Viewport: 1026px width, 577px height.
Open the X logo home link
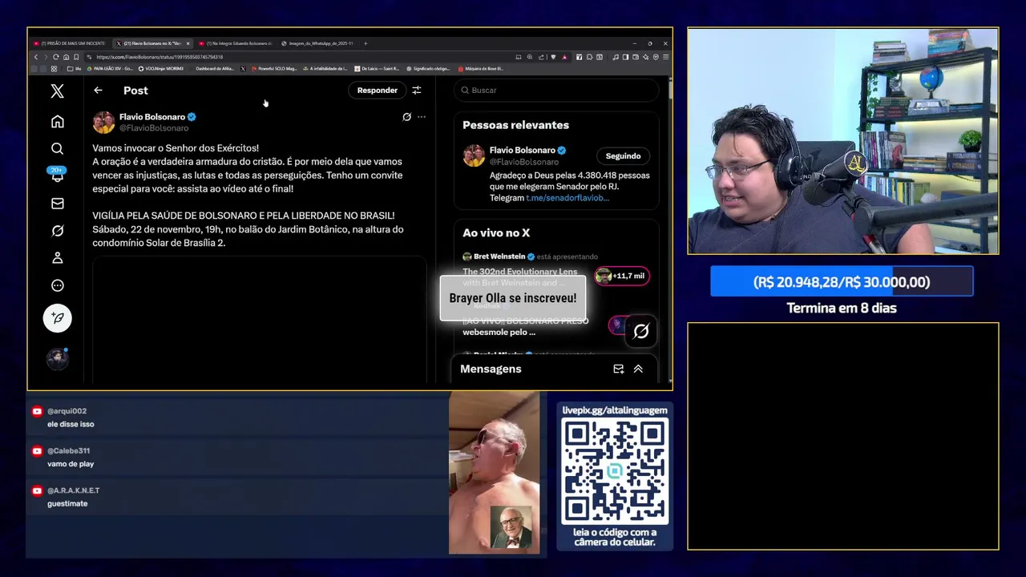tap(57, 91)
